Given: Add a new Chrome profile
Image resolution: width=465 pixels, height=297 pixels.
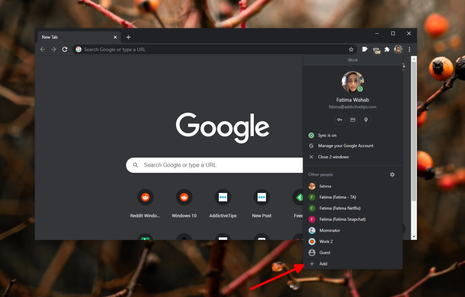Looking at the screenshot, I should tap(323, 264).
